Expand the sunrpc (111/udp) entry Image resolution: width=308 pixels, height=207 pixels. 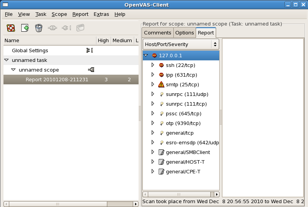[x=152, y=94]
